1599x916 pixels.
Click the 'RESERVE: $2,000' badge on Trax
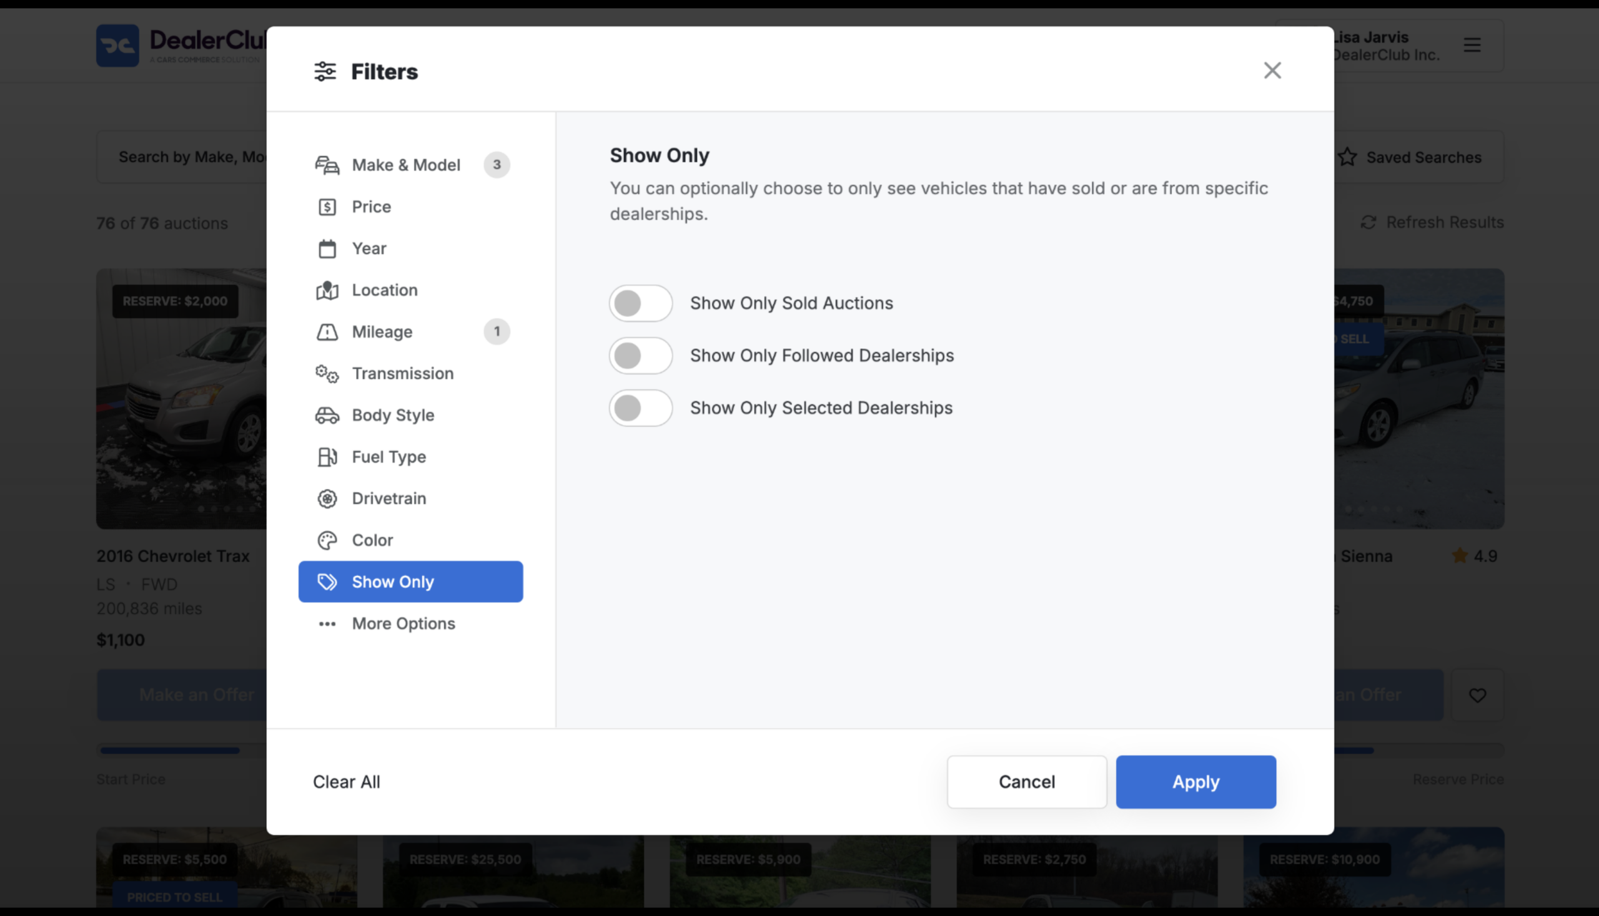[x=175, y=301]
